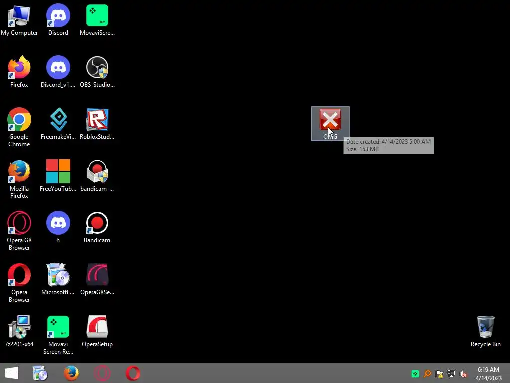Open the muted volume tray icon
The image size is (510, 383).
(x=463, y=374)
